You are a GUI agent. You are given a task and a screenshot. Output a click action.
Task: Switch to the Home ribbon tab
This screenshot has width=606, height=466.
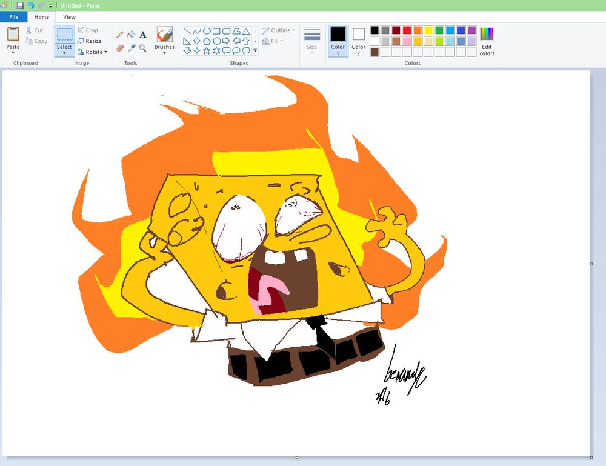41,17
